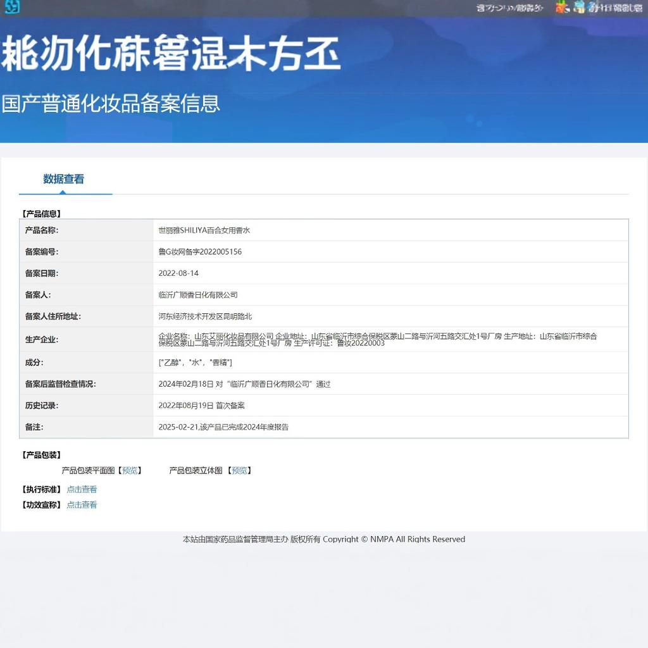Click the light-blue icon in the top bar

579,7
